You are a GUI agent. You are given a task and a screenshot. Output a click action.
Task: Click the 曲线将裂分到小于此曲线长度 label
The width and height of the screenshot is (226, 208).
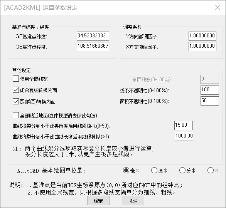[x=61, y=136]
